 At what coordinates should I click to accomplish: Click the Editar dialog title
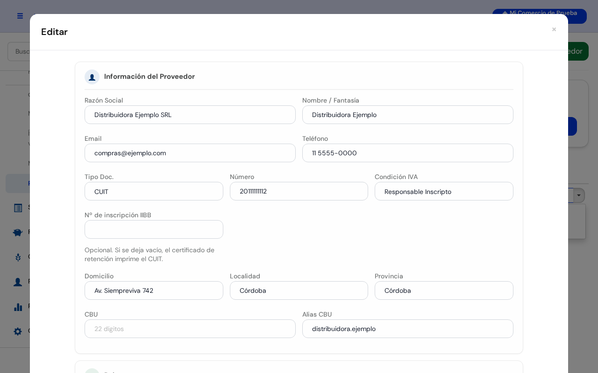(x=54, y=32)
